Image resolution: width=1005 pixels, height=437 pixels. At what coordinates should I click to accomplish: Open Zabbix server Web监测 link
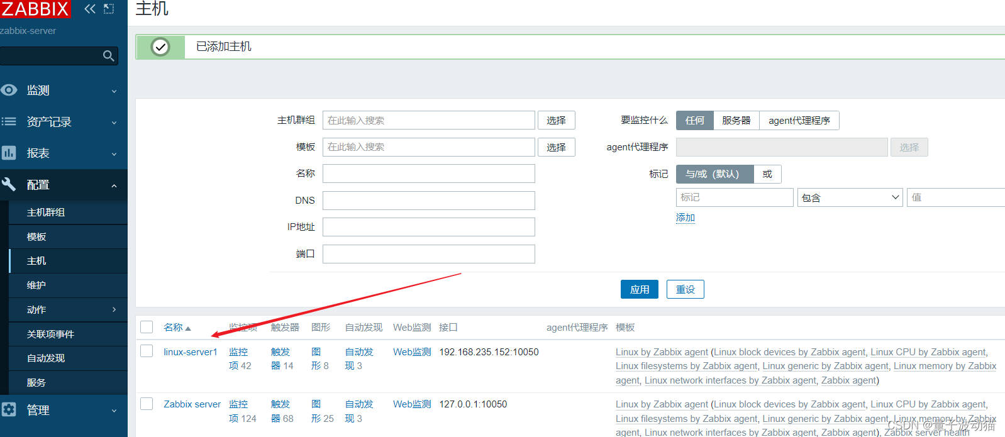412,404
